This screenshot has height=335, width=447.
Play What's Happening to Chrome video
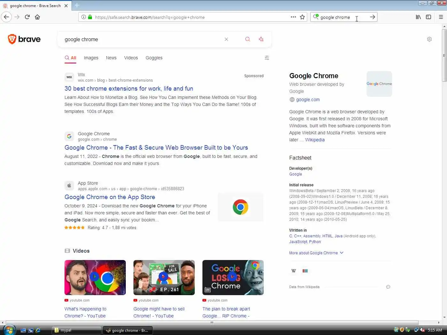[x=95, y=277]
